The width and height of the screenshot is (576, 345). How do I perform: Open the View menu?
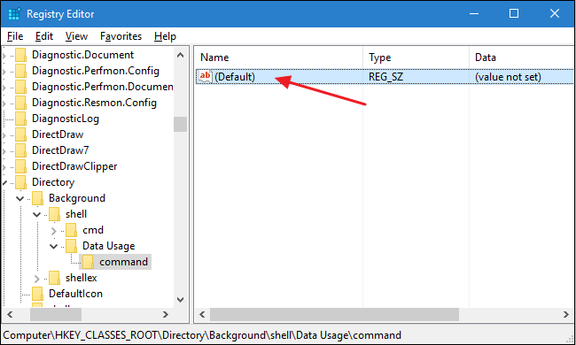(76, 36)
